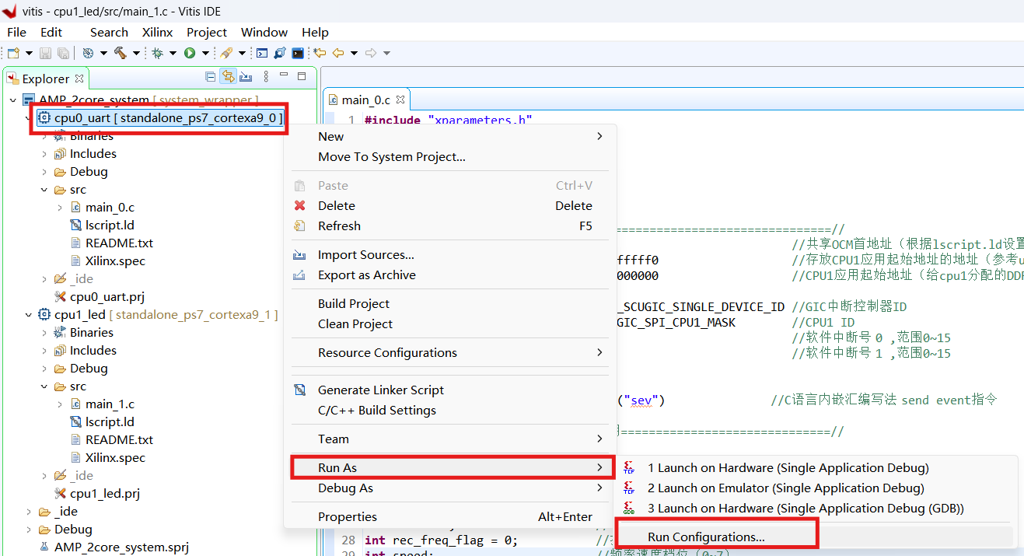The width and height of the screenshot is (1024, 556).
Task: Expand the Includes folder under cpu0_uart
Action: 44,154
